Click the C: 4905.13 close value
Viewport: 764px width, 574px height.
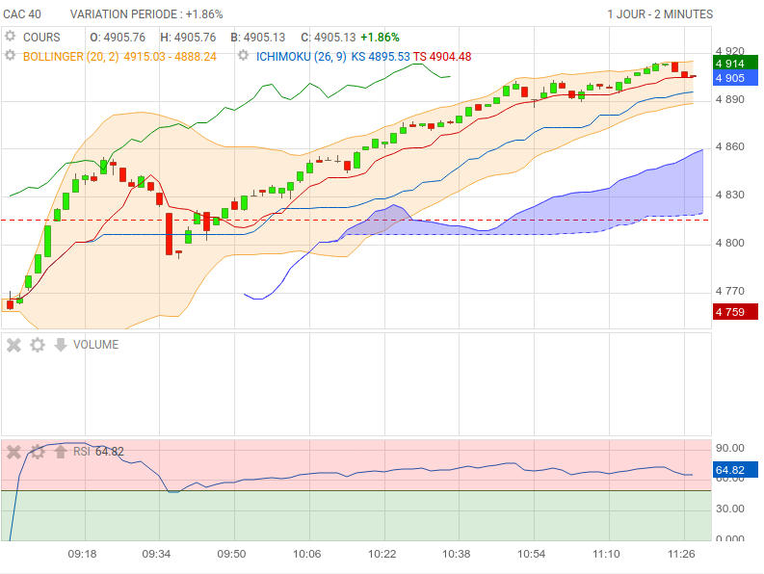coord(329,38)
